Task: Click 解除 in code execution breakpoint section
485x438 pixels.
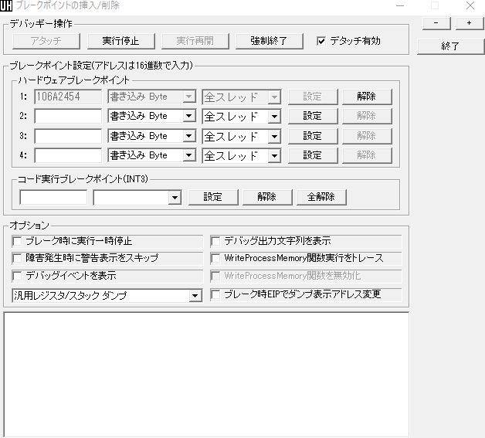Action: pos(267,197)
